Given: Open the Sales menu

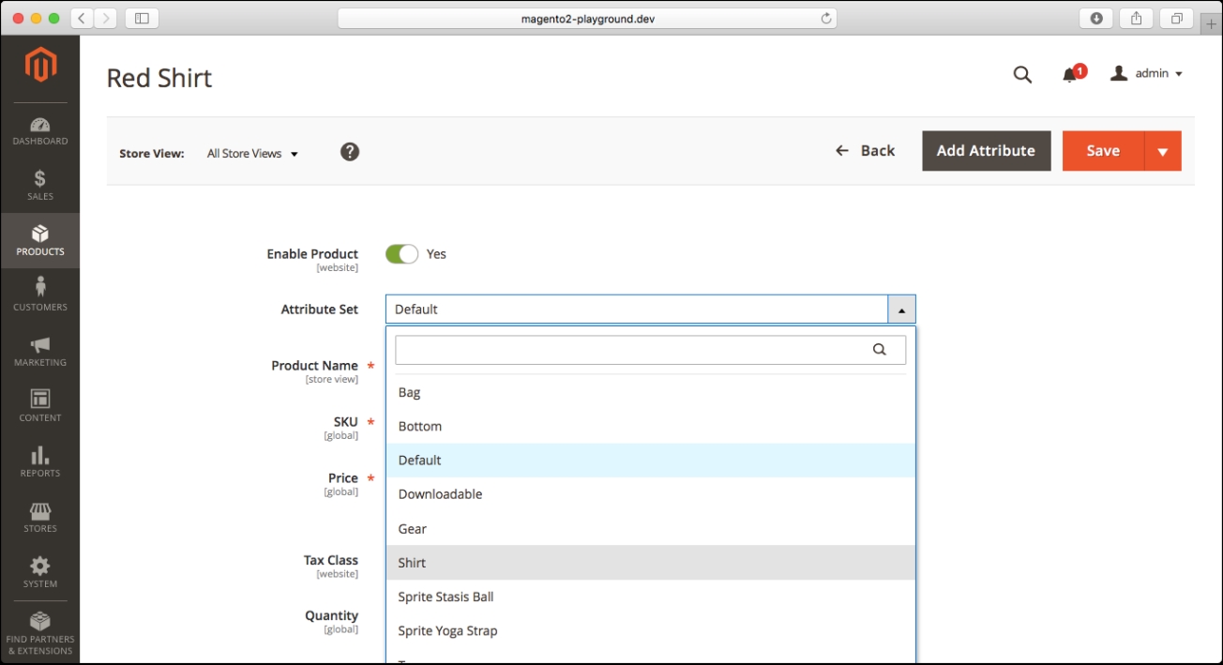Looking at the screenshot, I should point(40,185).
